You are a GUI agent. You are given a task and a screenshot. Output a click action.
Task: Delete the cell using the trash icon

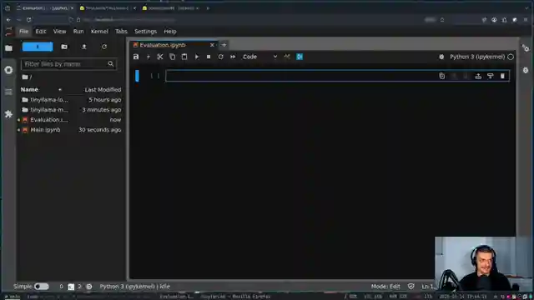(x=502, y=76)
